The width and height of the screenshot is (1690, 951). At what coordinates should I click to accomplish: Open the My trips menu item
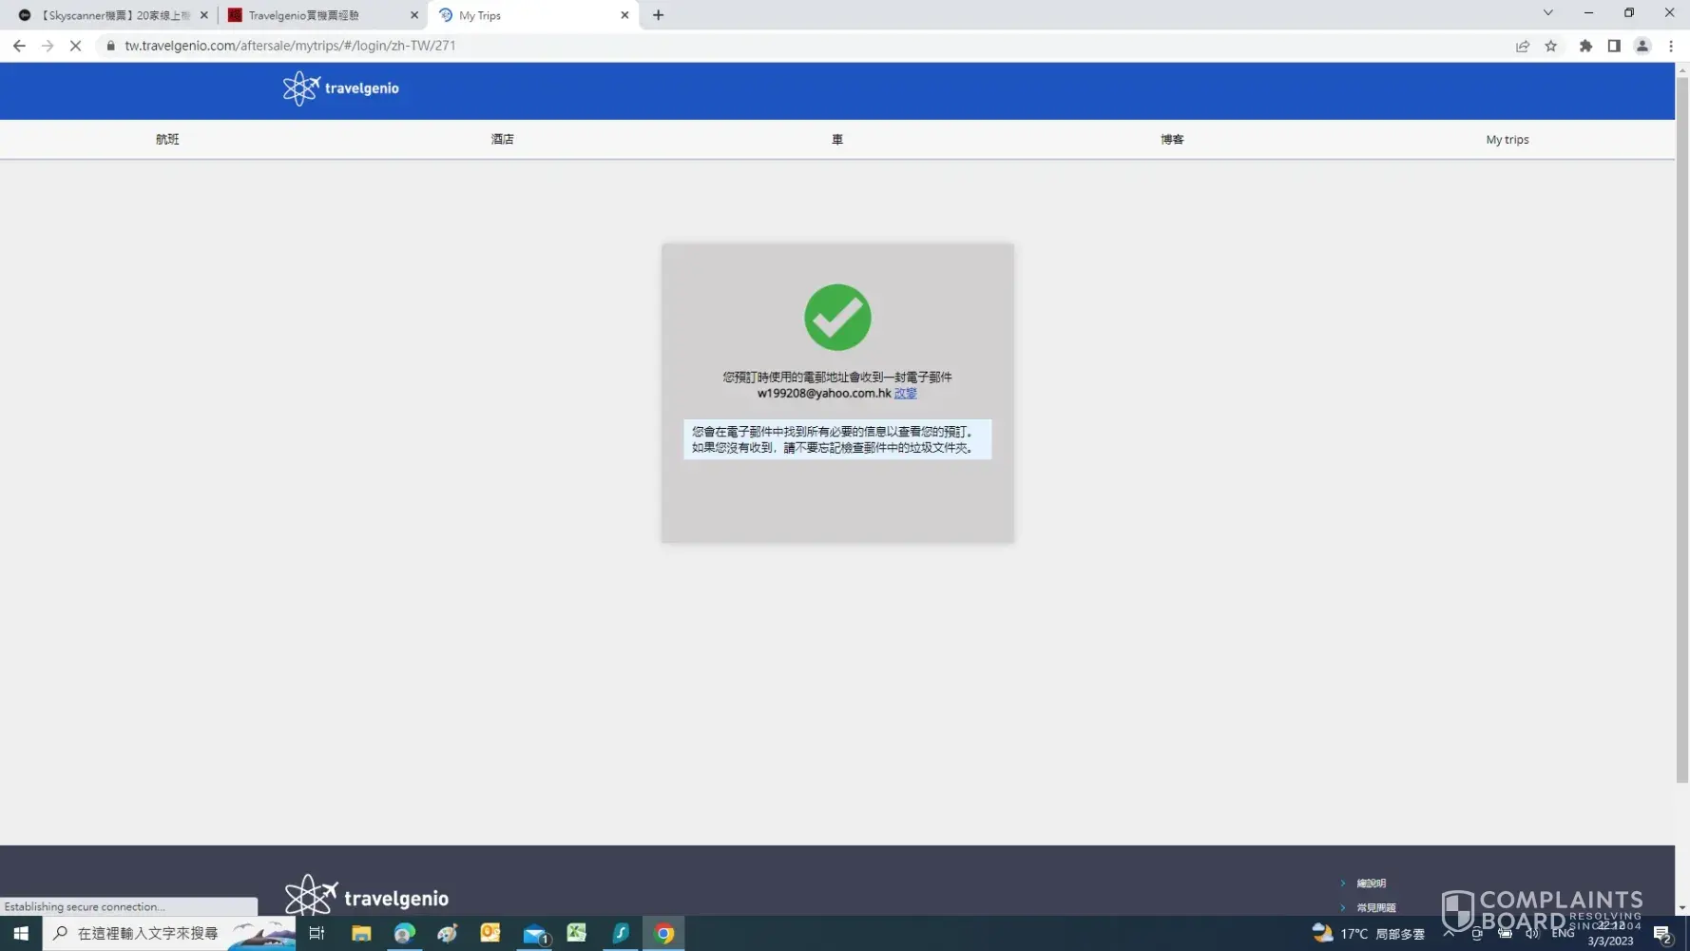pos(1508,140)
